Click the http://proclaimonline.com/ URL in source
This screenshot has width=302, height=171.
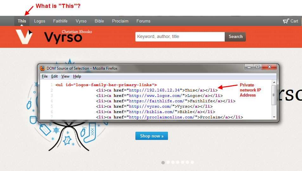(x=162, y=117)
